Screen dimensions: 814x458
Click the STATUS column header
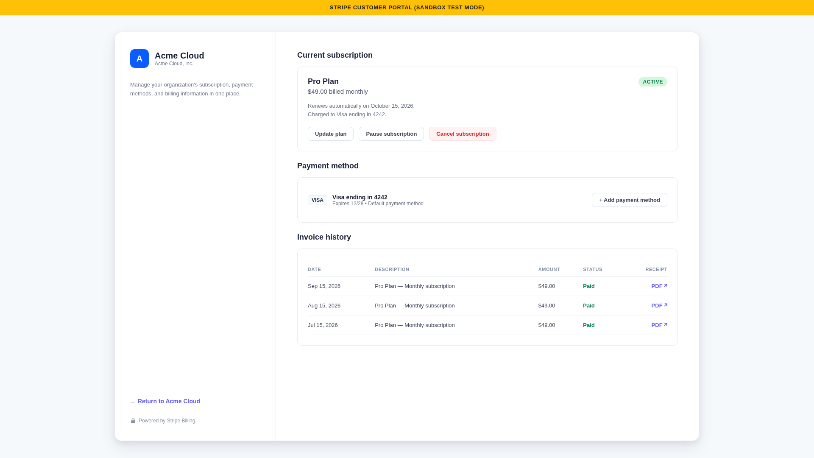coord(592,269)
